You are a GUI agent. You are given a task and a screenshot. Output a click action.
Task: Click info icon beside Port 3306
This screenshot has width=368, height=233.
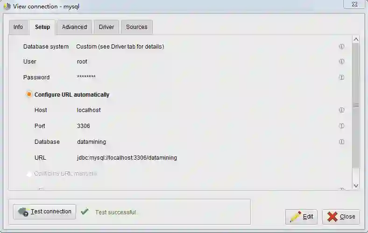[x=341, y=126]
